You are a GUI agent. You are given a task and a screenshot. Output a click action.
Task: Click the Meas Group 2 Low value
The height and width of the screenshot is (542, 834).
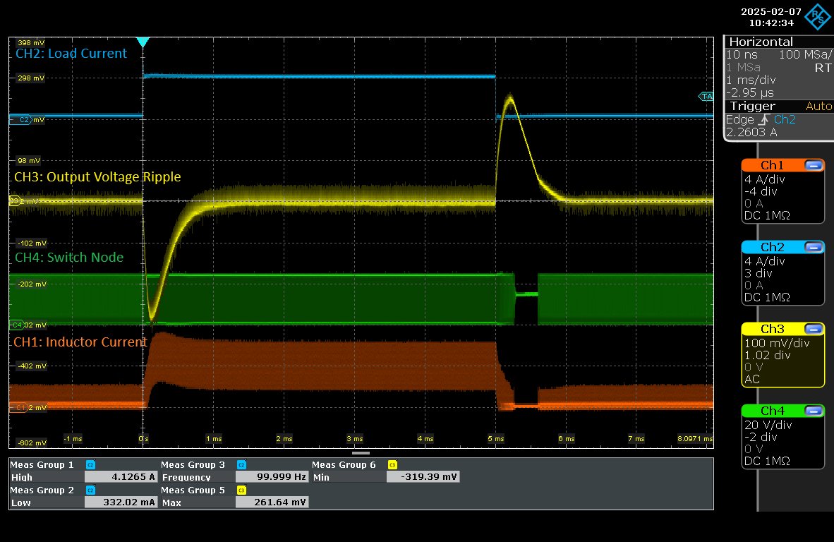point(120,502)
